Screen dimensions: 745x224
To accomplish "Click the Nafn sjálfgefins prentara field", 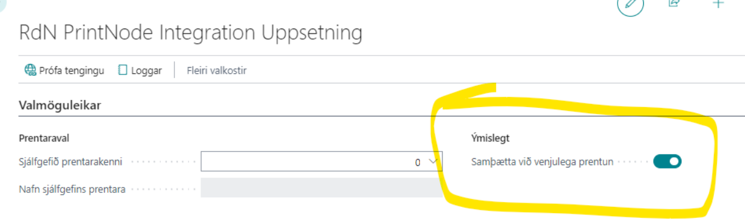I will point(321,189).
